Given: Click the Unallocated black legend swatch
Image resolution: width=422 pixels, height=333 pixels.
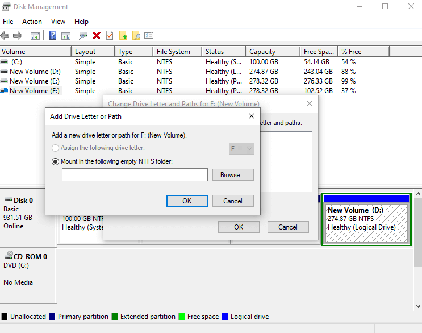Looking at the screenshot, I should pos(5,317).
